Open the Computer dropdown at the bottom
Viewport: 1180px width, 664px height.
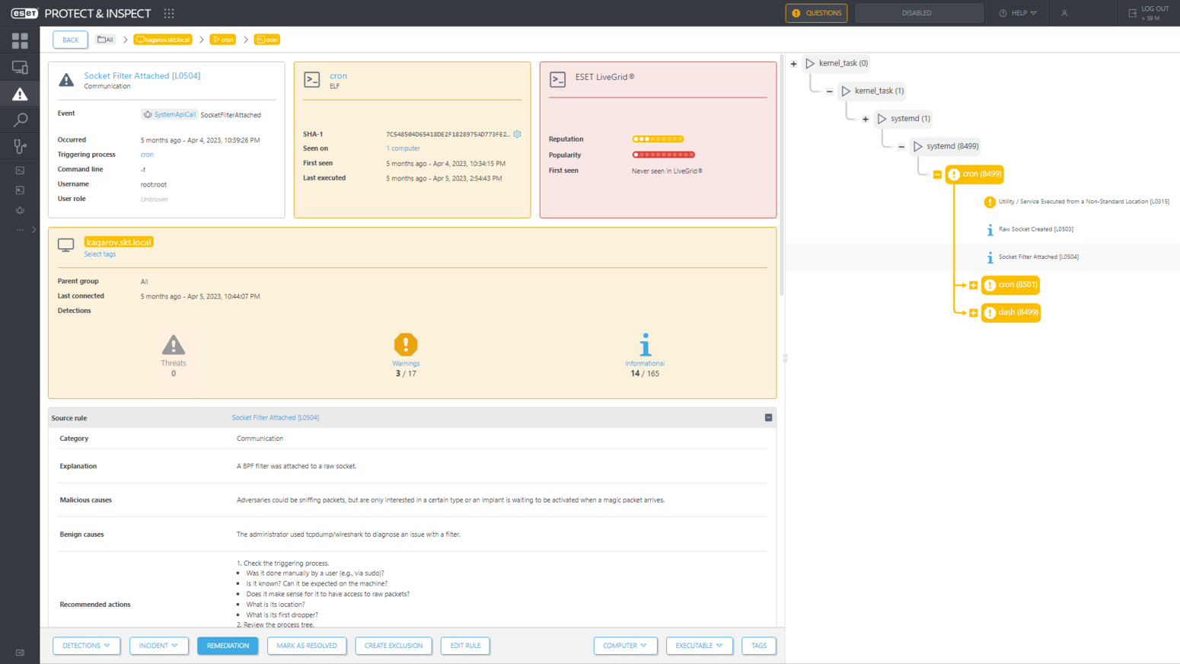click(625, 646)
